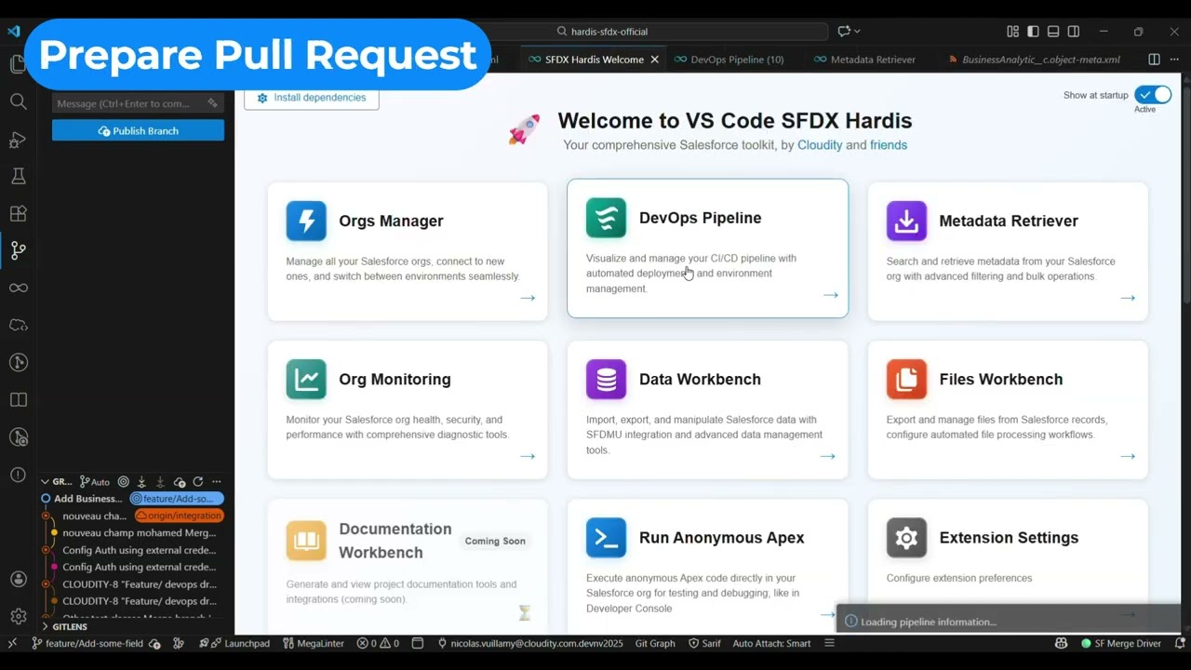1191x670 pixels.
Task: Click the Files Workbench icon
Action: pyautogui.click(x=906, y=380)
